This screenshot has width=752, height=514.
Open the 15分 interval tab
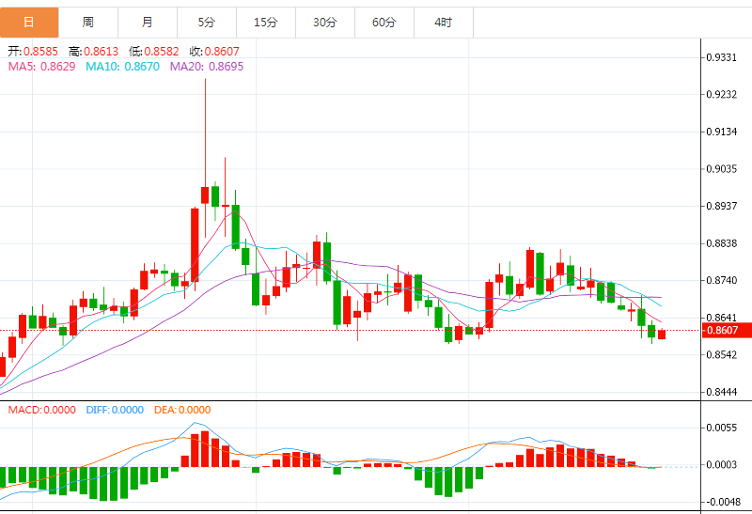click(x=266, y=22)
